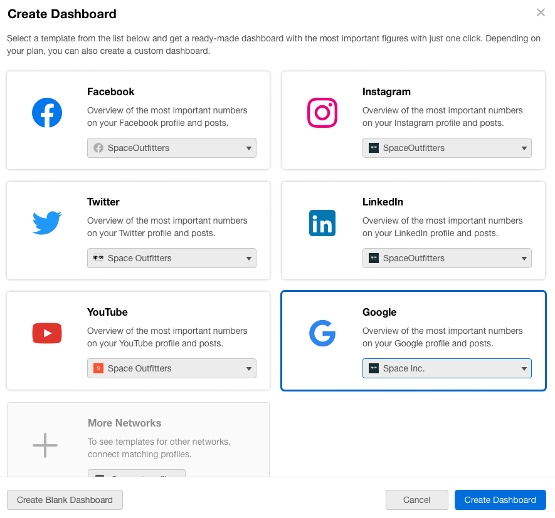Click the plus icon in More Networks
This screenshot has height=518, width=555.
point(45,445)
